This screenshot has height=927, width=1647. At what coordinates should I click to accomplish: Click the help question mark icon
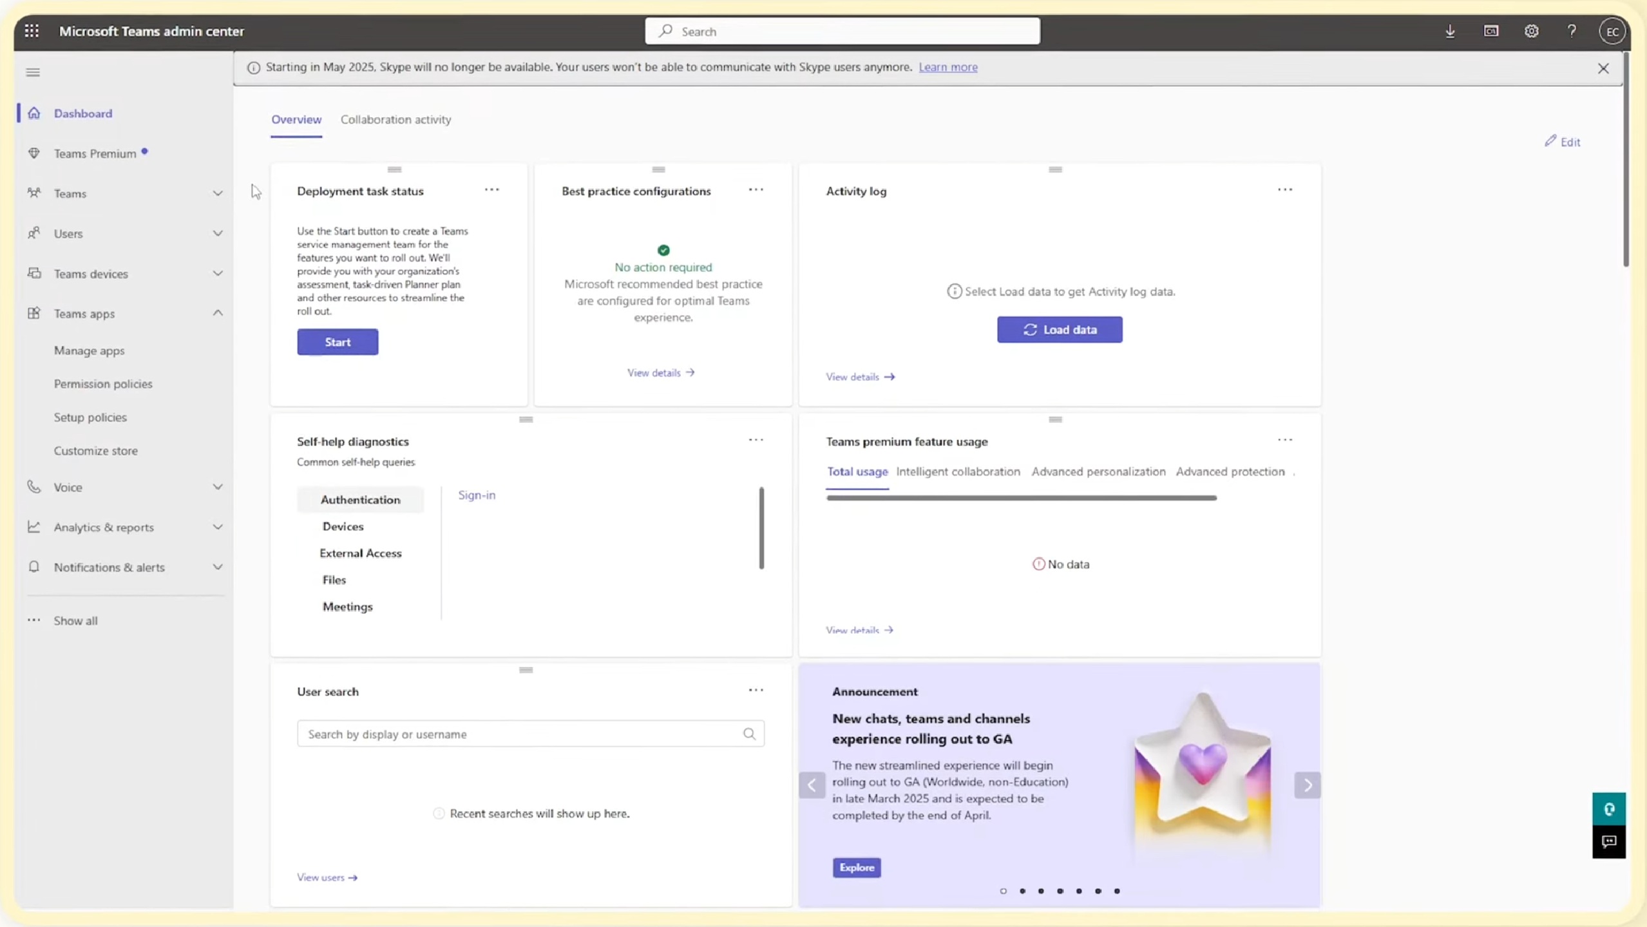coord(1572,31)
